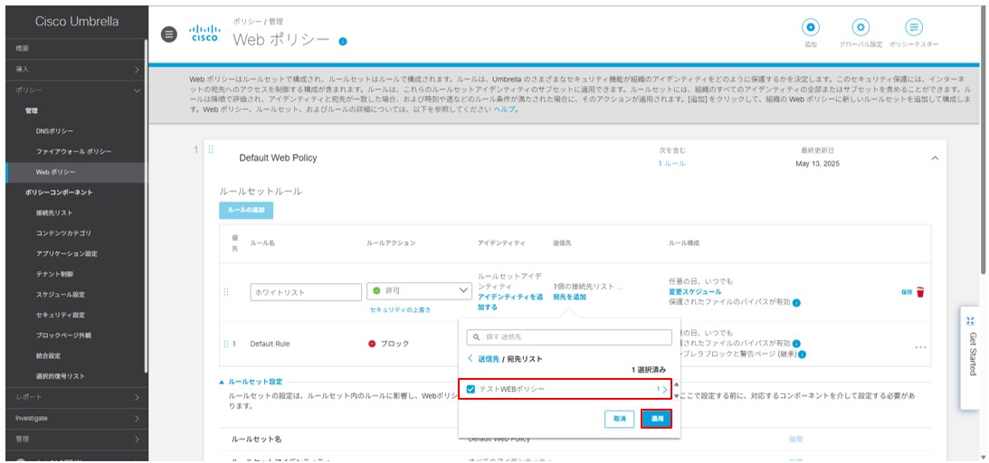The height and width of the screenshot is (463, 989).
Task: Click the 宛先を追加 link
Action: tap(569, 297)
